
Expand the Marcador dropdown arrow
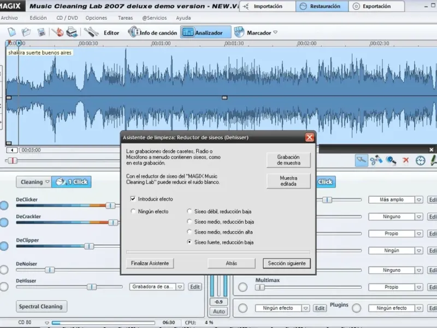275,32
